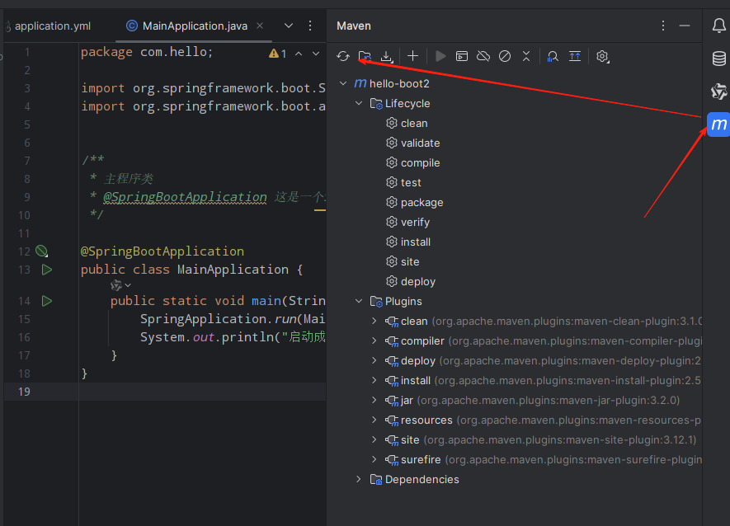Expand site plugin node
The height and width of the screenshot is (526, 730).
(374, 439)
